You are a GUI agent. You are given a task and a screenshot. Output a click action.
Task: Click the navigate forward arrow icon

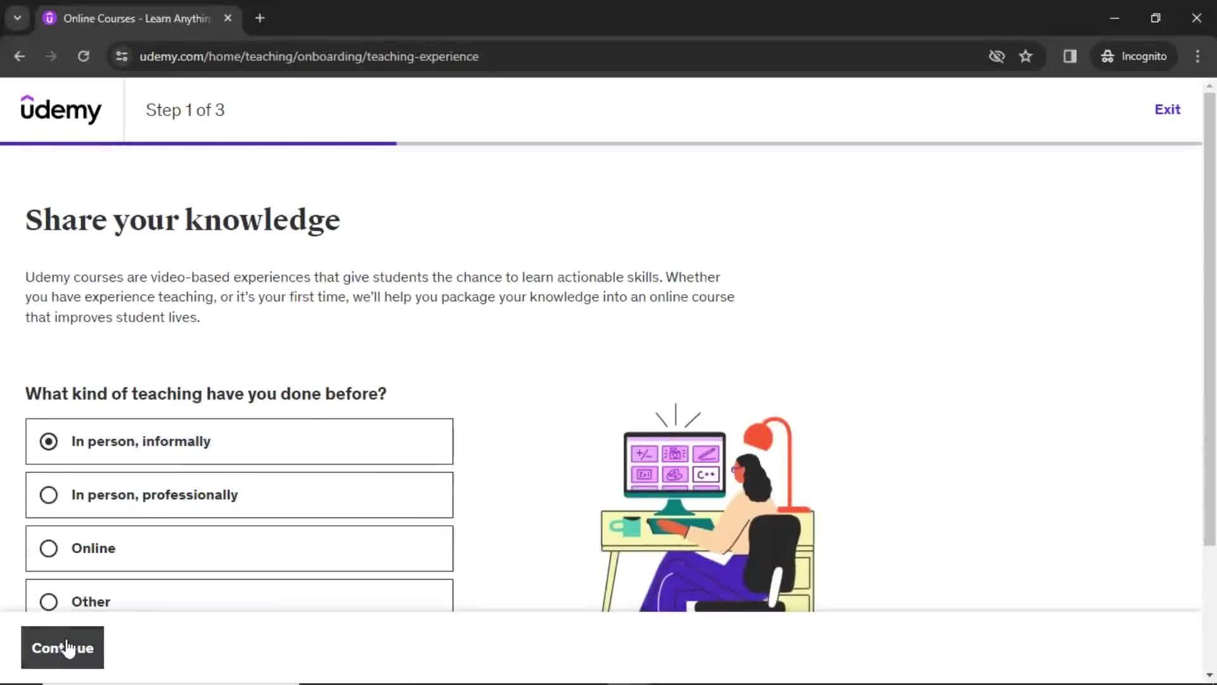50,56
